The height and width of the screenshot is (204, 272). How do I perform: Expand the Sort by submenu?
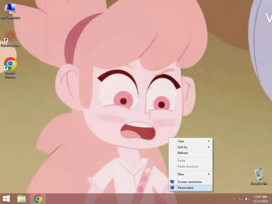click(190, 147)
